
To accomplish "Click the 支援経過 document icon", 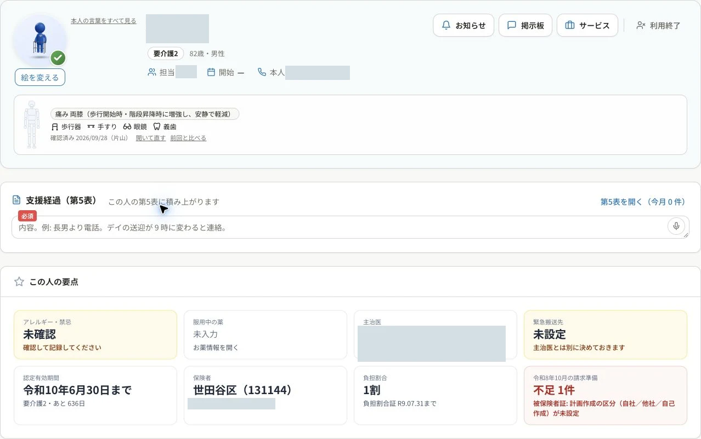I will pyautogui.click(x=17, y=200).
